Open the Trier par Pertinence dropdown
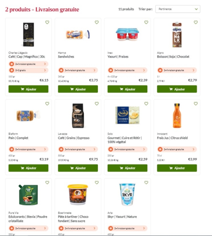Image resolution: width=212 pixels, height=236 pixels. 177,9
